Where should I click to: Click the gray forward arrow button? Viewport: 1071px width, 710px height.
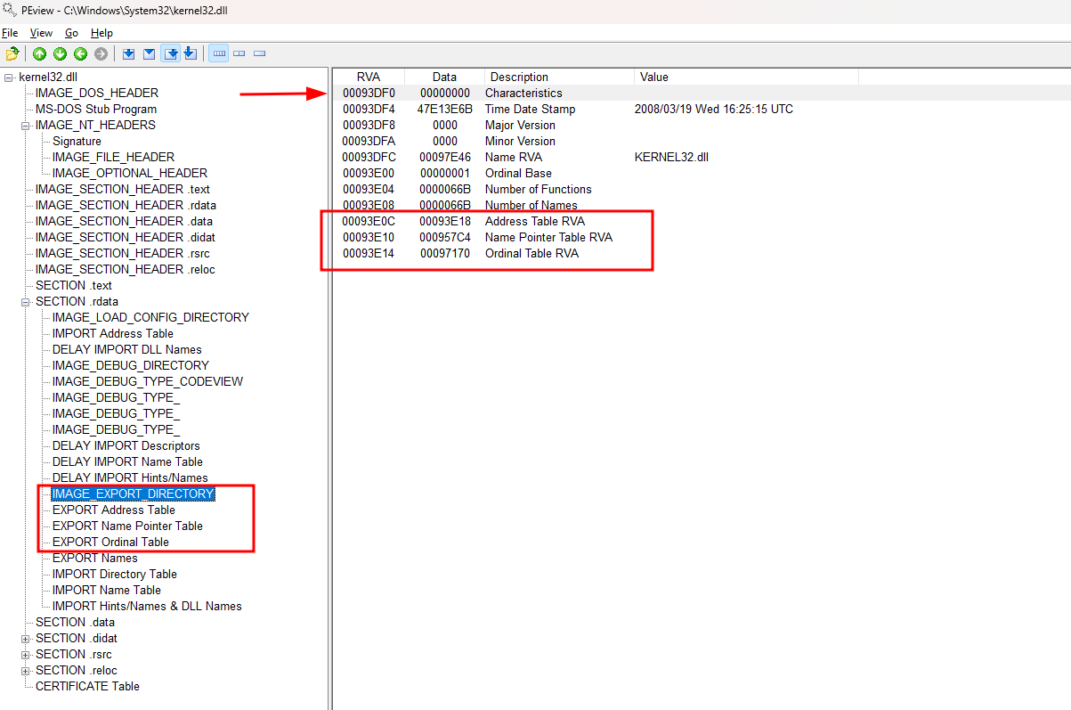[101, 54]
